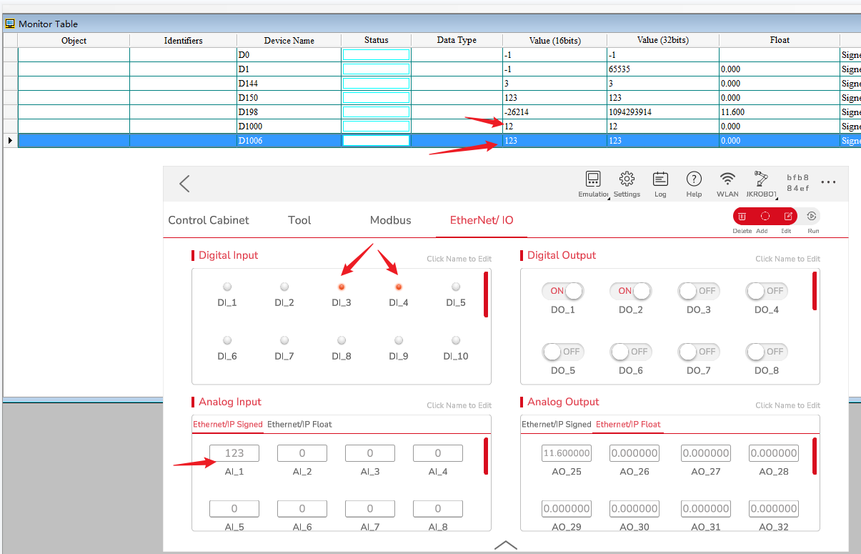Enable the DO_3 switch

click(698, 291)
